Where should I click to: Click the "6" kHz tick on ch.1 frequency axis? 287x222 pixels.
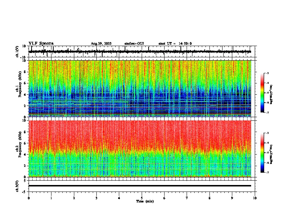[x=25, y=83]
